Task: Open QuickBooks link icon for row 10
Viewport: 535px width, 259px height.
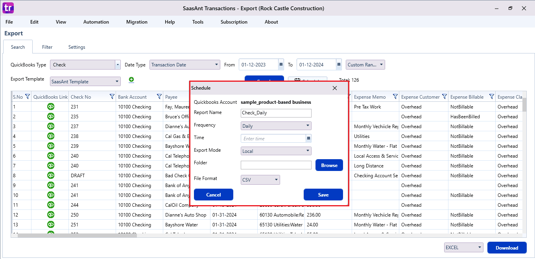Action: (51, 195)
